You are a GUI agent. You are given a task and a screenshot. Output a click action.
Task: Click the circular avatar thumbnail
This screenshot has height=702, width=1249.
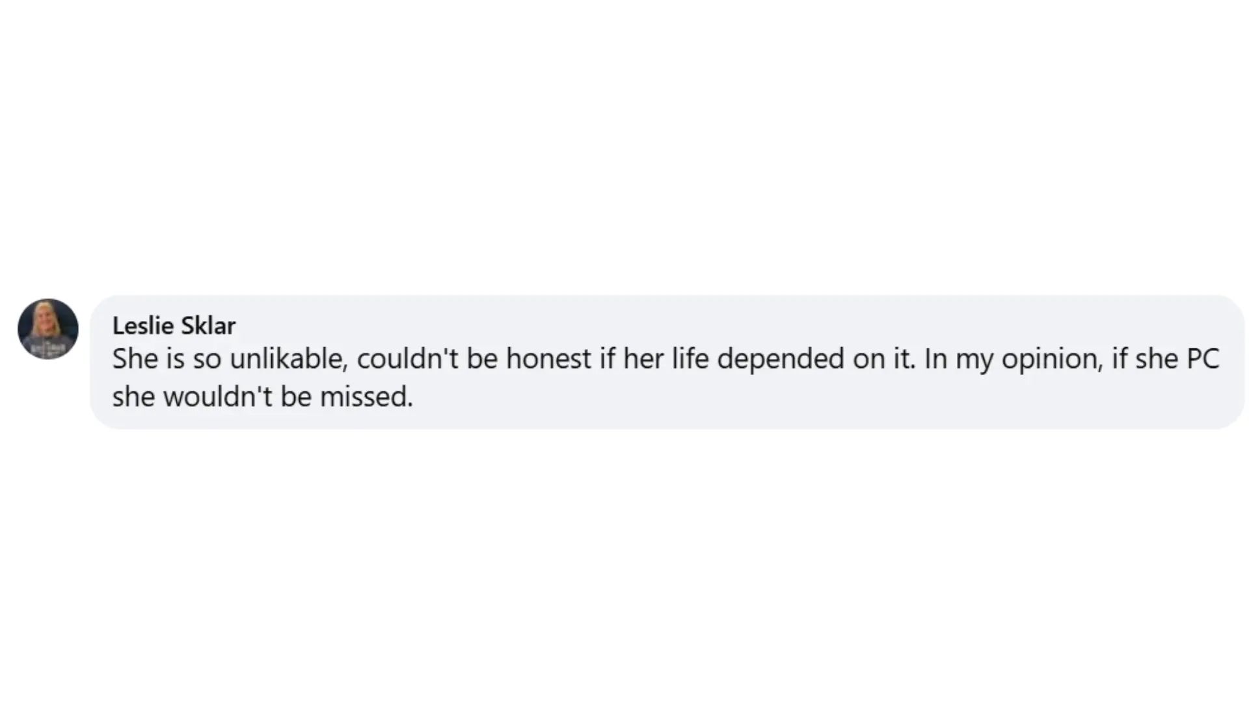tap(47, 329)
